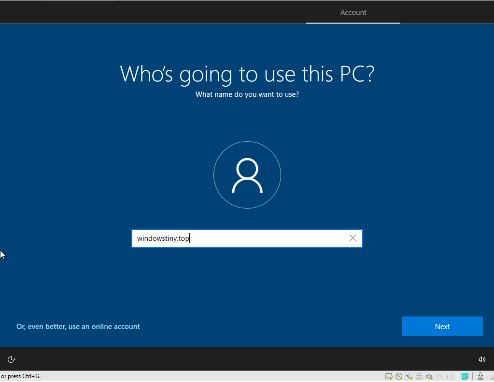Focus the user name input field
Image resolution: width=494 pixels, height=382 pixels.
click(x=247, y=238)
